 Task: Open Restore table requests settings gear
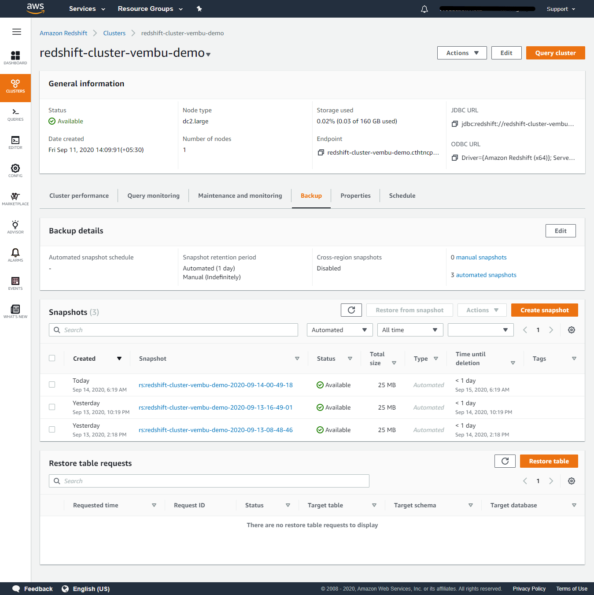pyautogui.click(x=572, y=481)
